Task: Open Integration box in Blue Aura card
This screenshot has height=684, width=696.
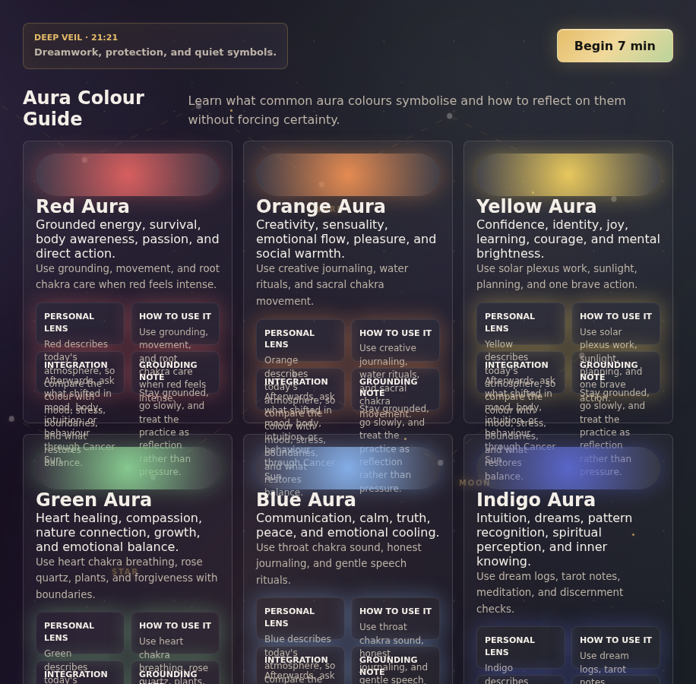Action: [x=300, y=665]
